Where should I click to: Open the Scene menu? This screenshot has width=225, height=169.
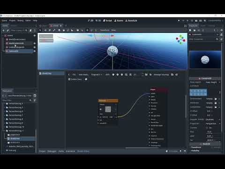coord(4,21)
